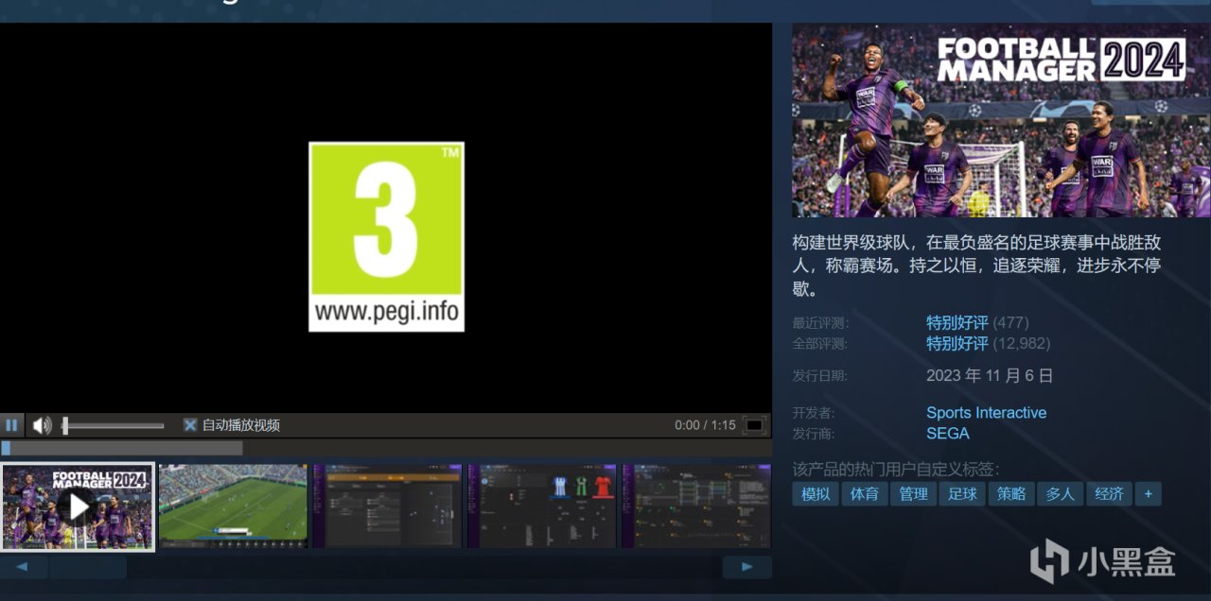Select the 足球 tag
This screenshot has width=1211, height=601.
tap(962, 493)
